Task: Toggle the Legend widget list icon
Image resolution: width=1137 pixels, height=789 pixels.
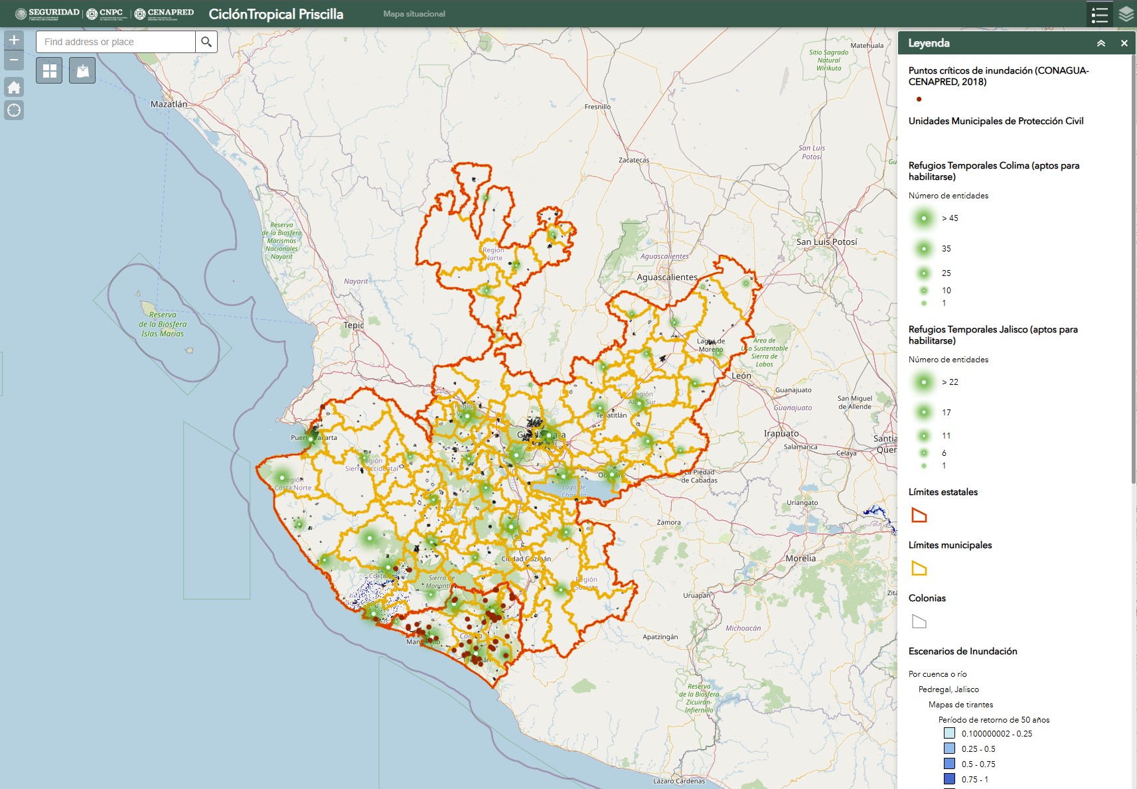Action: [1099, 14]
